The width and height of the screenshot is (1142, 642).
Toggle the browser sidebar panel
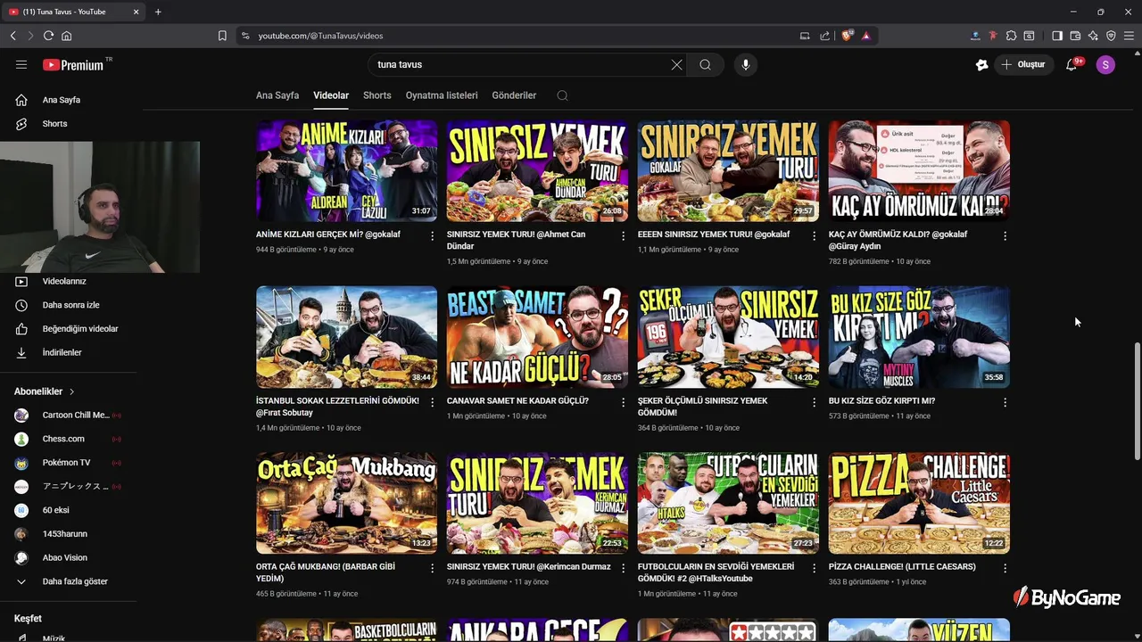(x=1057, y=36)
